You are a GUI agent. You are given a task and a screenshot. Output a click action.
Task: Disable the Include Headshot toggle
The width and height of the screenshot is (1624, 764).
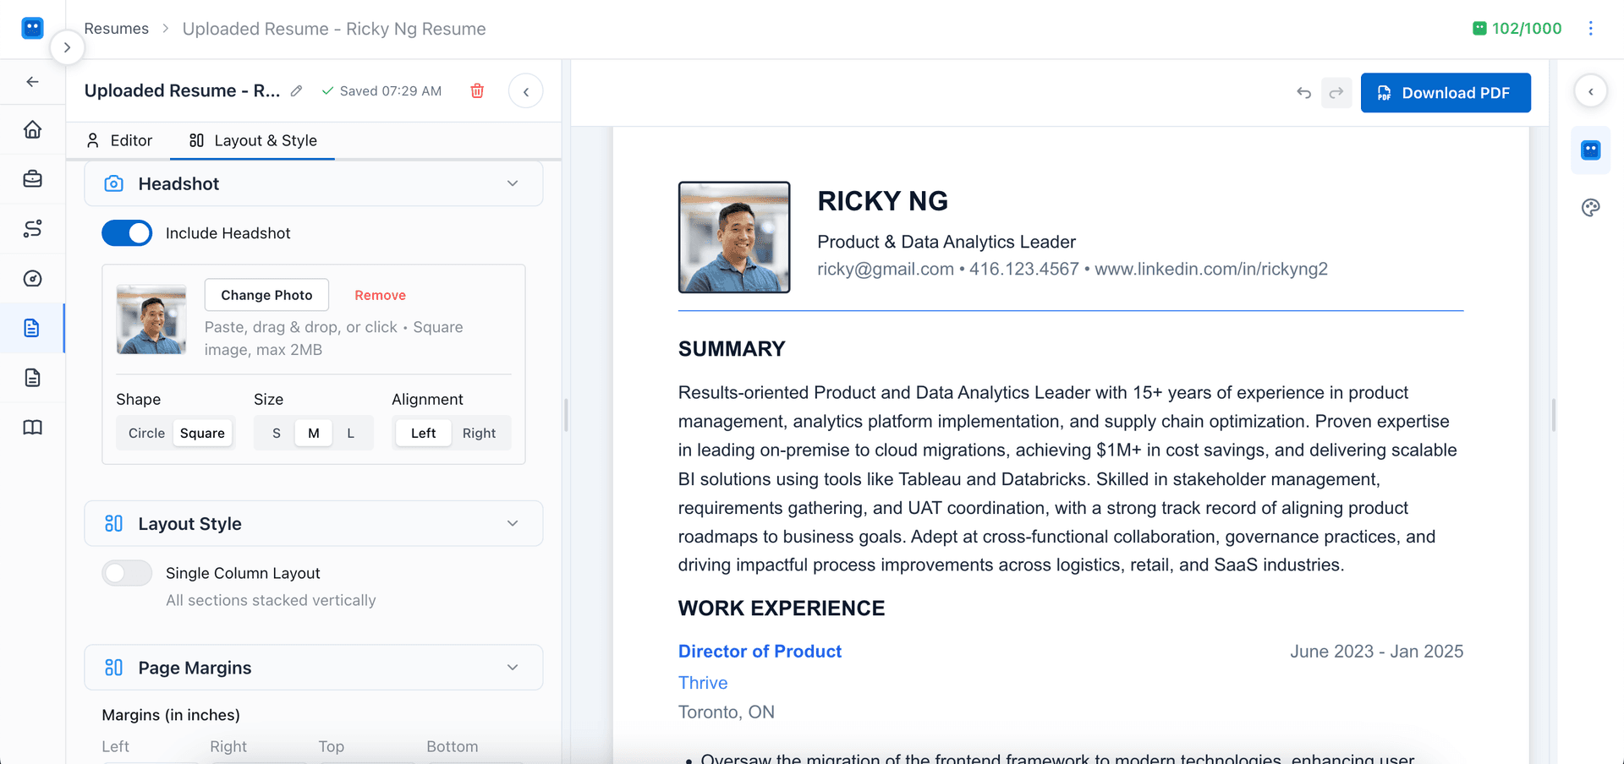[x=127, y=232]
